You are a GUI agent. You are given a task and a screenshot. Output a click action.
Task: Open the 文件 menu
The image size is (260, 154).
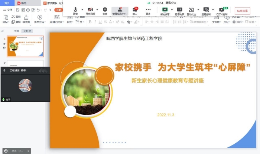[8, 10]
